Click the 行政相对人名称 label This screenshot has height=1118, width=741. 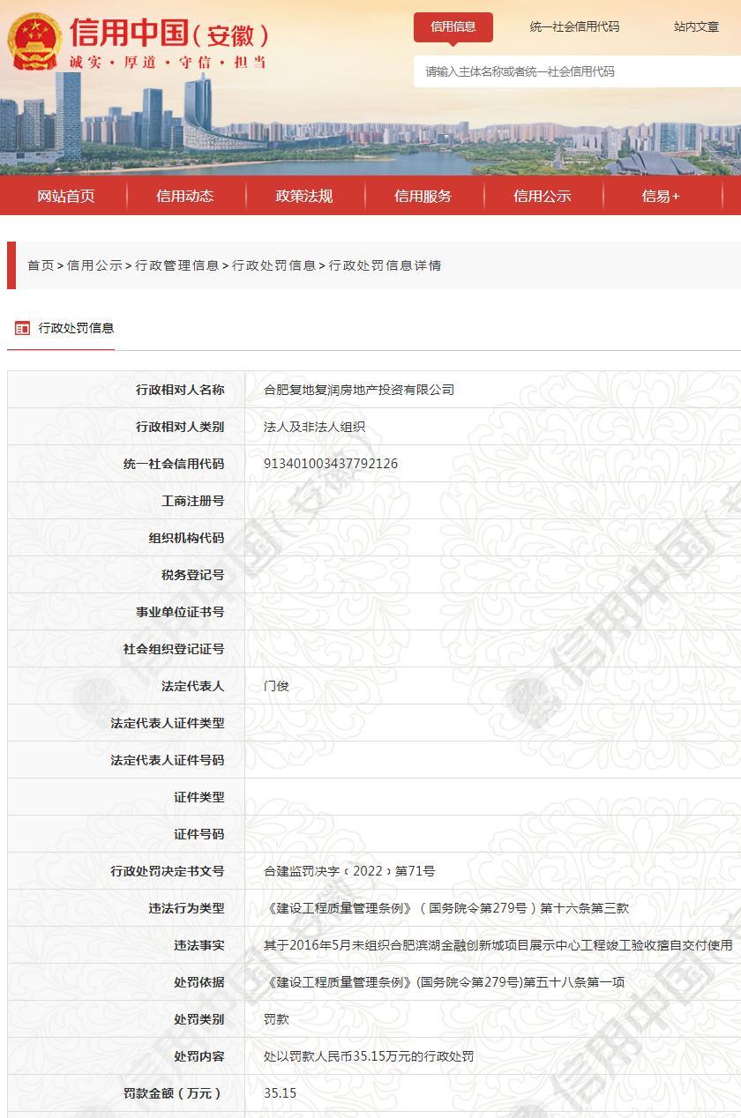(x=180, y=390)
